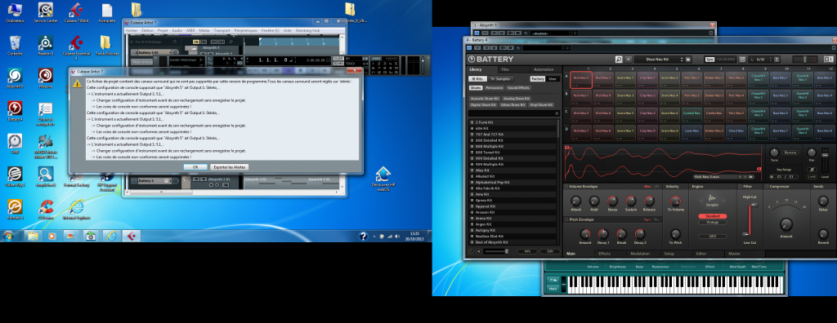Click the speaker preview icon under the kit list

pyautogui.click(x=479, y=251)
